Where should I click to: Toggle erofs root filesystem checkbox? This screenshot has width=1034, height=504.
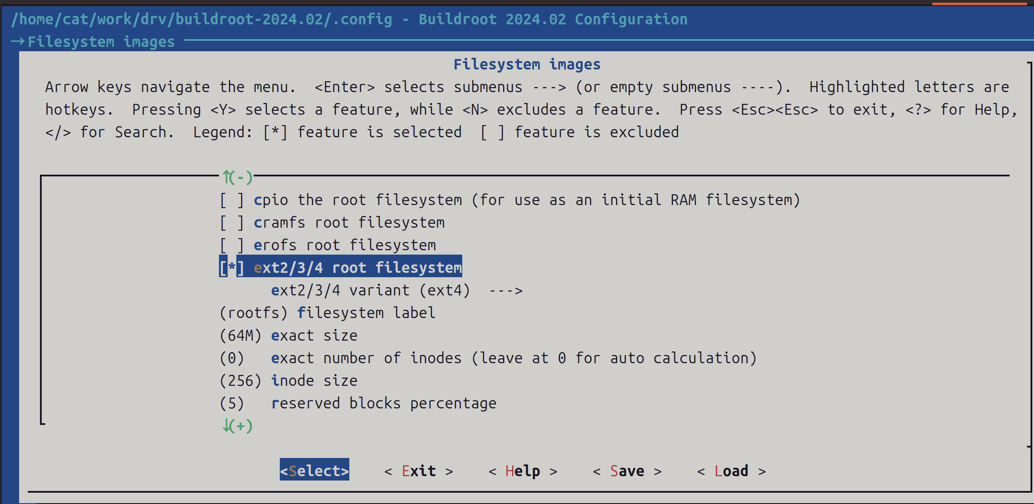[232, 245]
